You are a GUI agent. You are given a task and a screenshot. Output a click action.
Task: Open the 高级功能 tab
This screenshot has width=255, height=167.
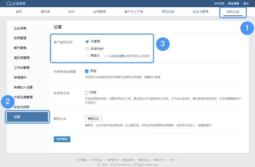(x=168, y=12)
